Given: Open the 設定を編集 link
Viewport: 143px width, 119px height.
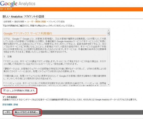Looking at the screenshot, I should (7, 105).
